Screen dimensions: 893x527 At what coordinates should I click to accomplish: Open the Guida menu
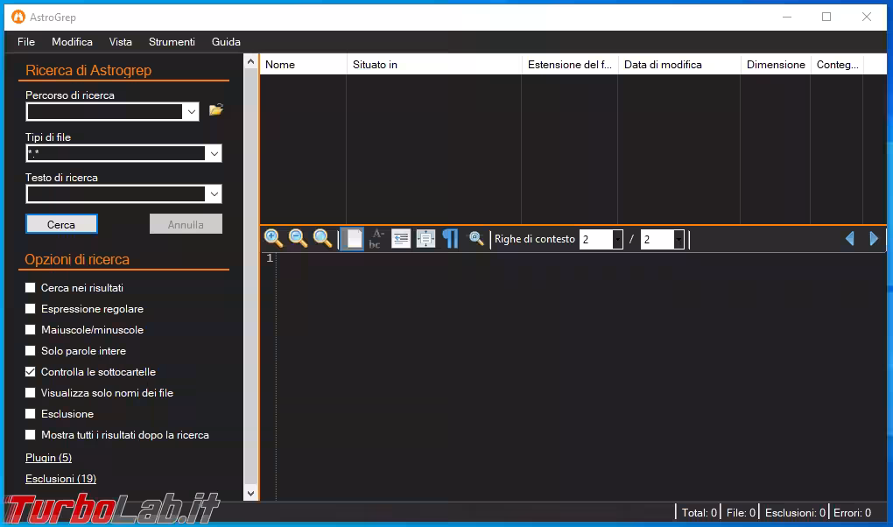tap(226, 42)
